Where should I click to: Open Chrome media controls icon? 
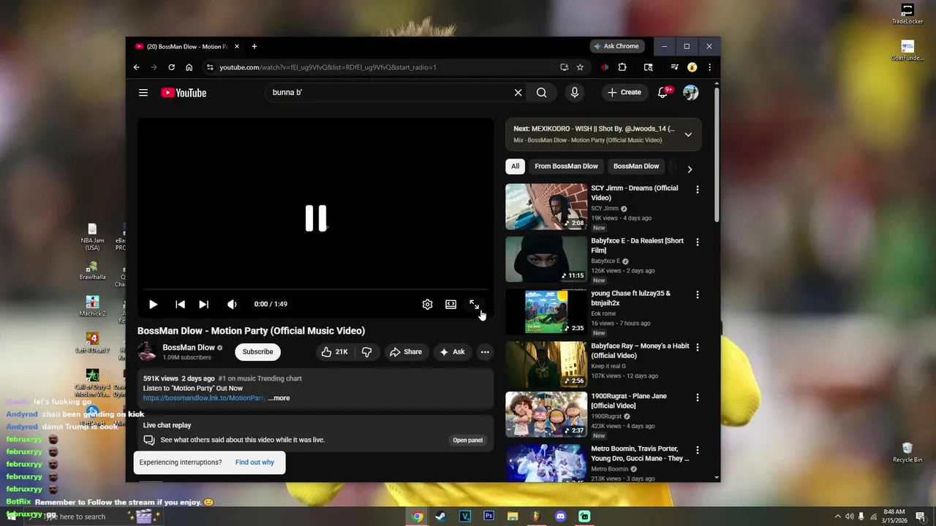pyautogui.click(x=674, y=67)
